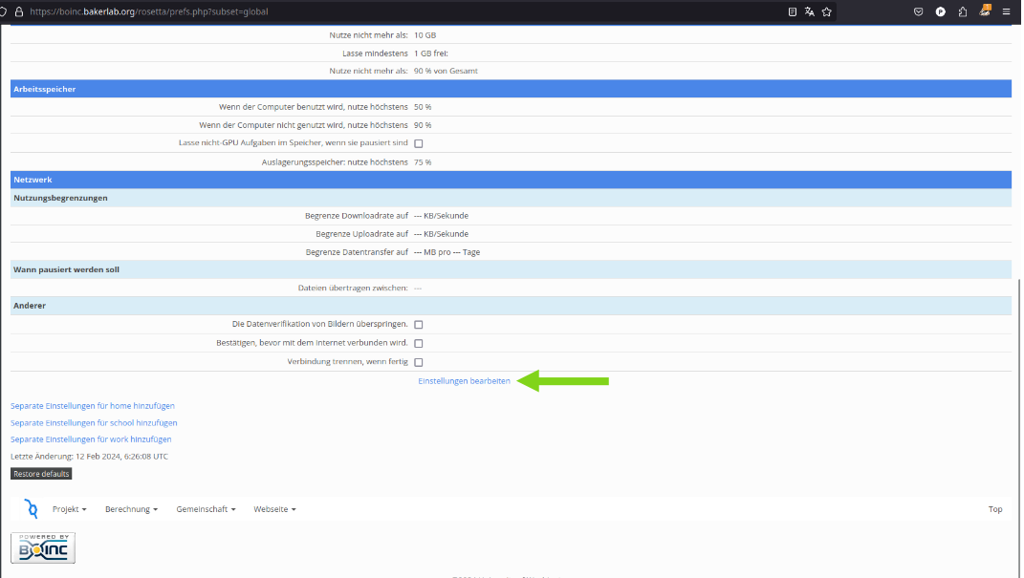Expand the Gemeinschaft dropdown

(x=206, y=509)
